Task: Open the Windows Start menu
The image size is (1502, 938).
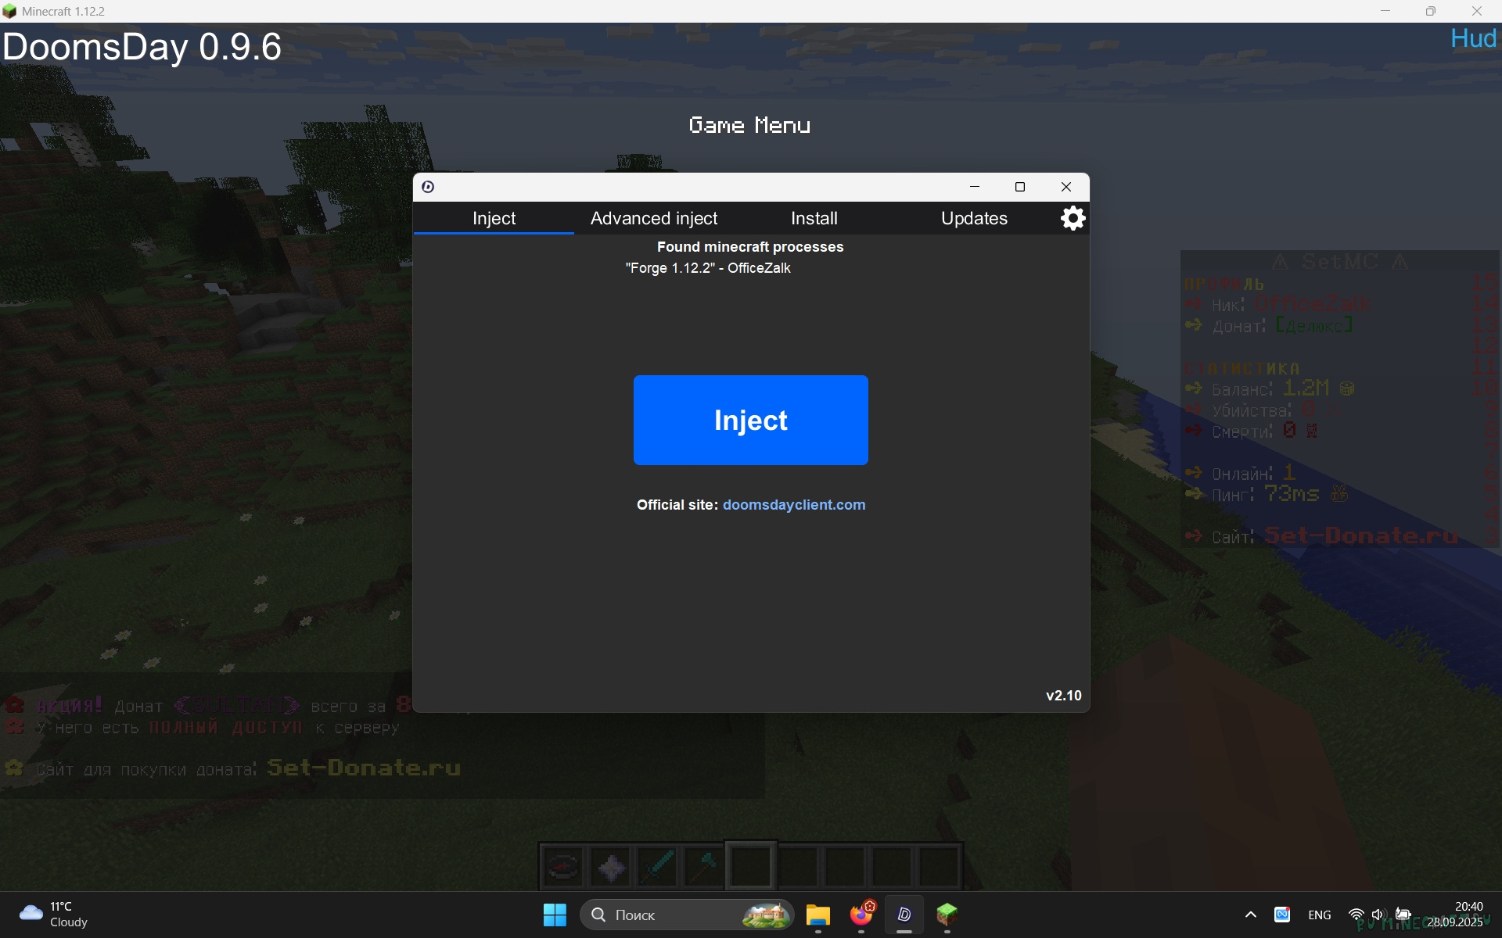Action: coord(555,915)
